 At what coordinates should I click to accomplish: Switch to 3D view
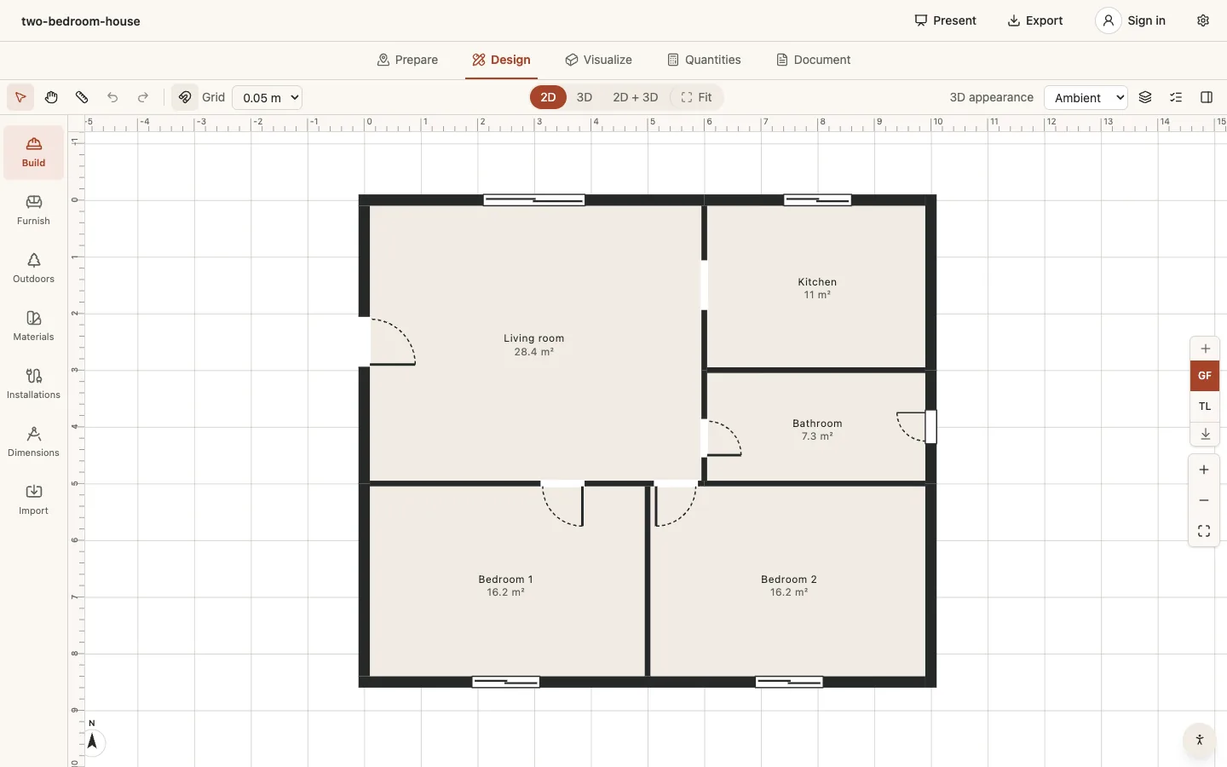(x=585, y=97)
